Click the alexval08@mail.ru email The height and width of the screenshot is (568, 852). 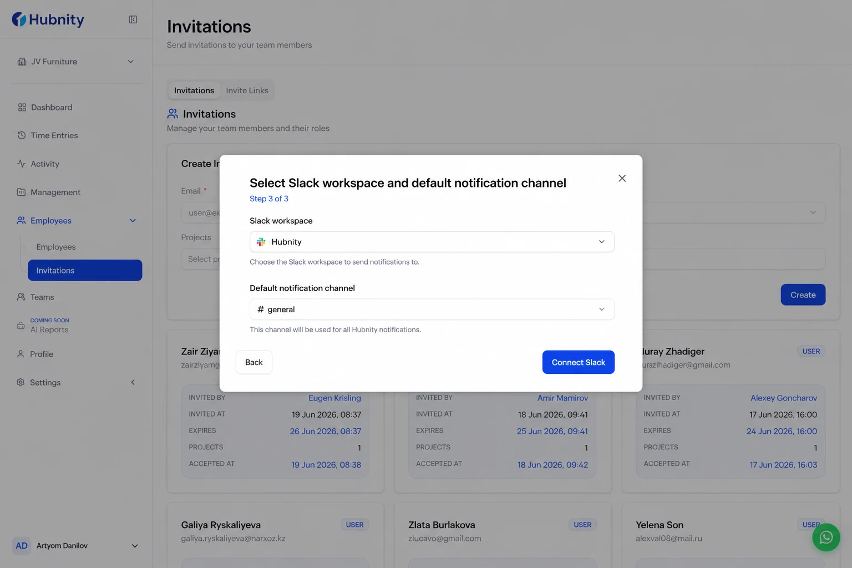click(669, 539)
